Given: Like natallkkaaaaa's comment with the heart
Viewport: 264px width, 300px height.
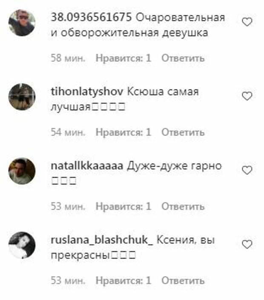Looking at the screenshot, I should pos(247,170).
